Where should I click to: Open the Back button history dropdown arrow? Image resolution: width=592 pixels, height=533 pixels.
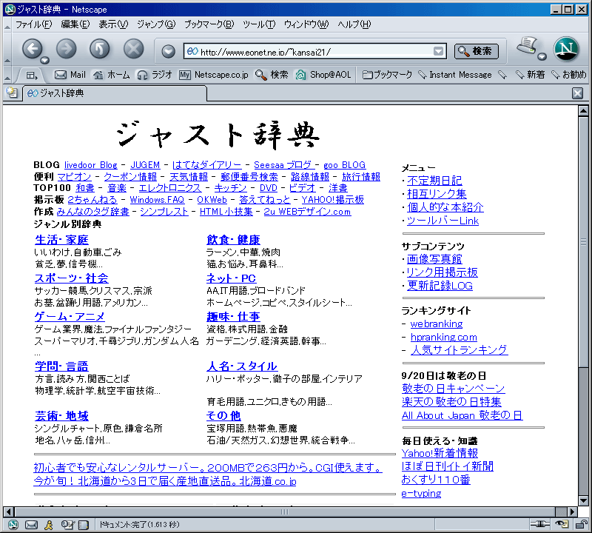pyautogui.click(x=45, y=60)
